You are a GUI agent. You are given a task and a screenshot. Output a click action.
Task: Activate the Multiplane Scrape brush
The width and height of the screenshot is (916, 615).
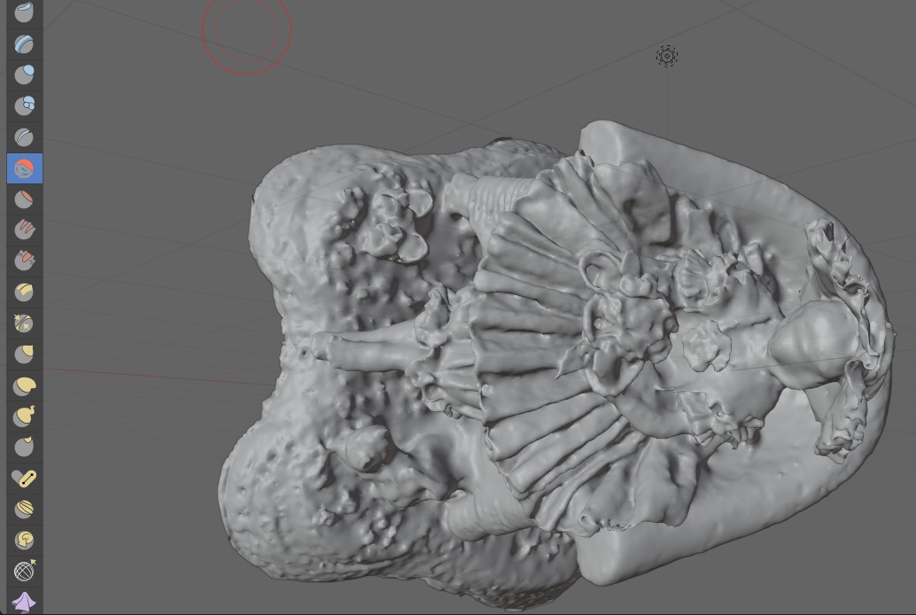coord(24,292)
